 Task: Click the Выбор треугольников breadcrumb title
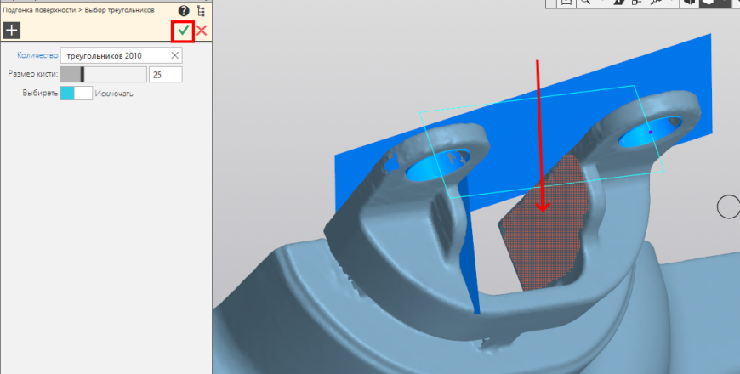tap(119, 10)
